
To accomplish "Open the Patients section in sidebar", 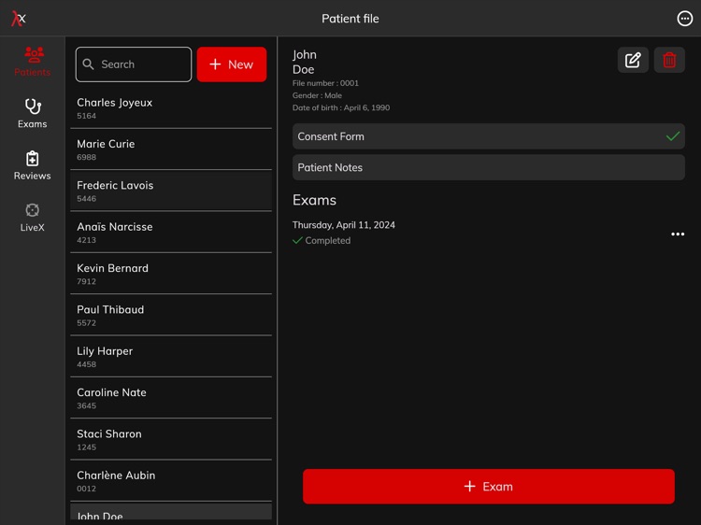I will [32, 62].
